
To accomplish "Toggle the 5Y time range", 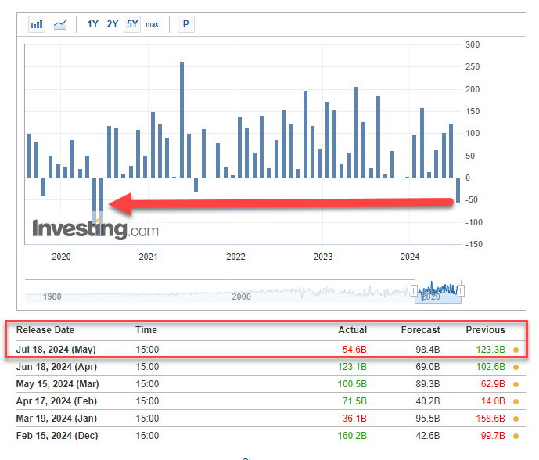I will 131,24.
